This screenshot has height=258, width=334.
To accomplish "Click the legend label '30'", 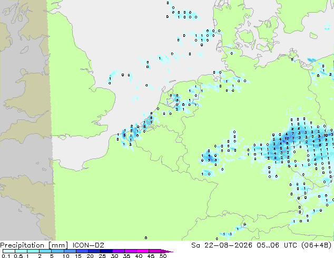I will pos(114,256).
